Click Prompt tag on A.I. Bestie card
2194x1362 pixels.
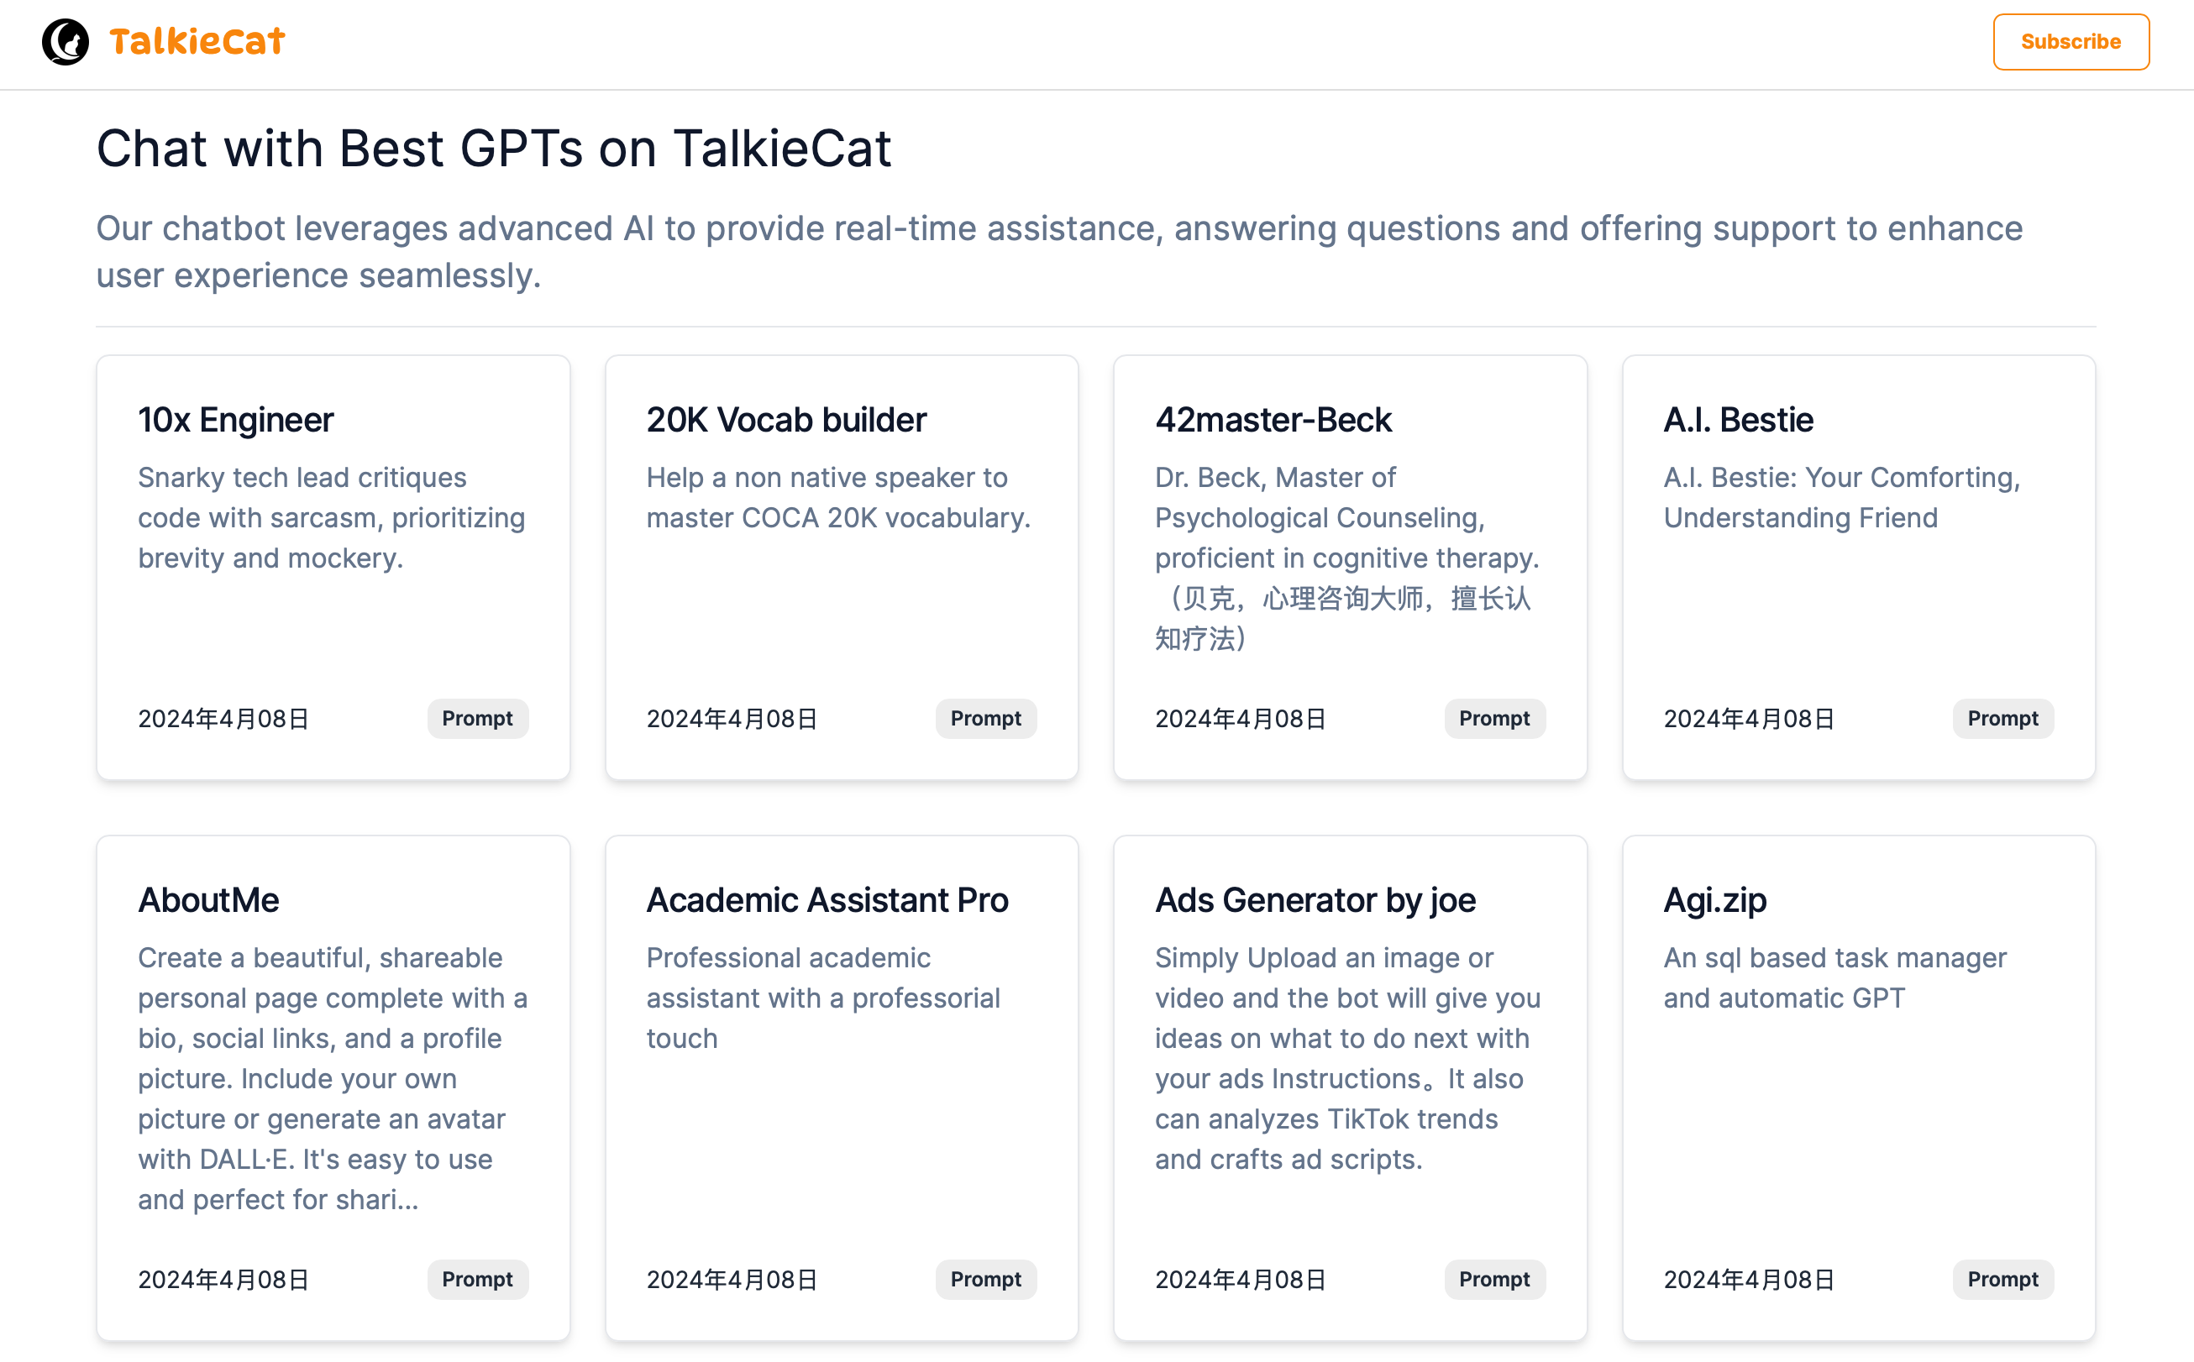2002,718
